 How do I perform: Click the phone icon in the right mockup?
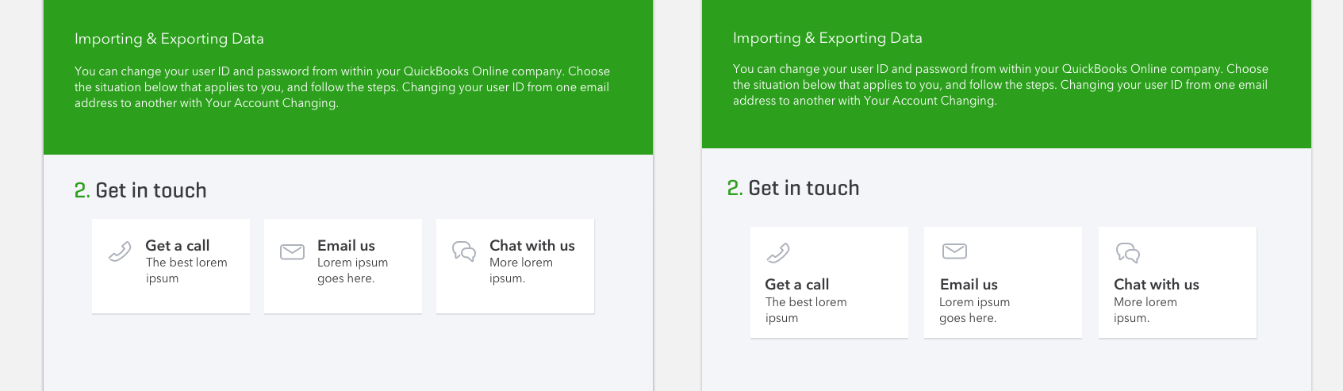778,253
